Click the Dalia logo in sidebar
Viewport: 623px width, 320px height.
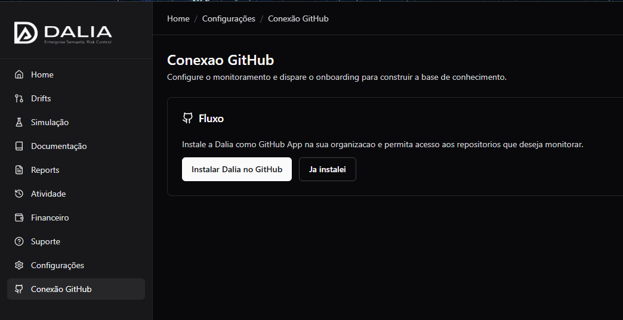point(63,33)
